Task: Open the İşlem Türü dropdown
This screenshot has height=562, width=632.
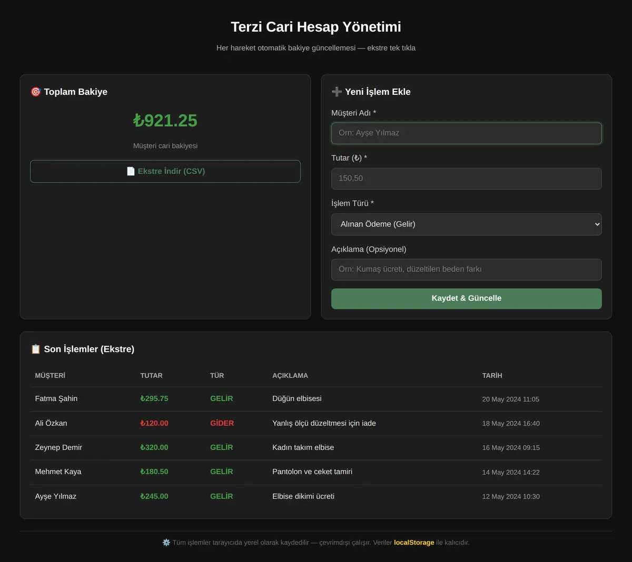Action: coord(466,224)
